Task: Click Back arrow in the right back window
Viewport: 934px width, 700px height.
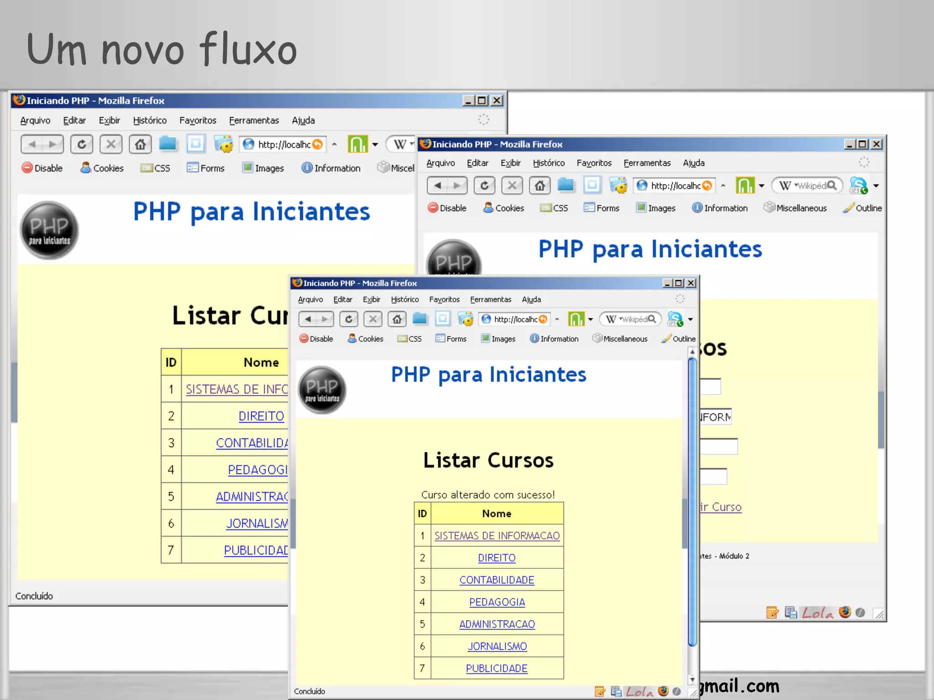Action: pyautogui.click(x=438, y=185)
